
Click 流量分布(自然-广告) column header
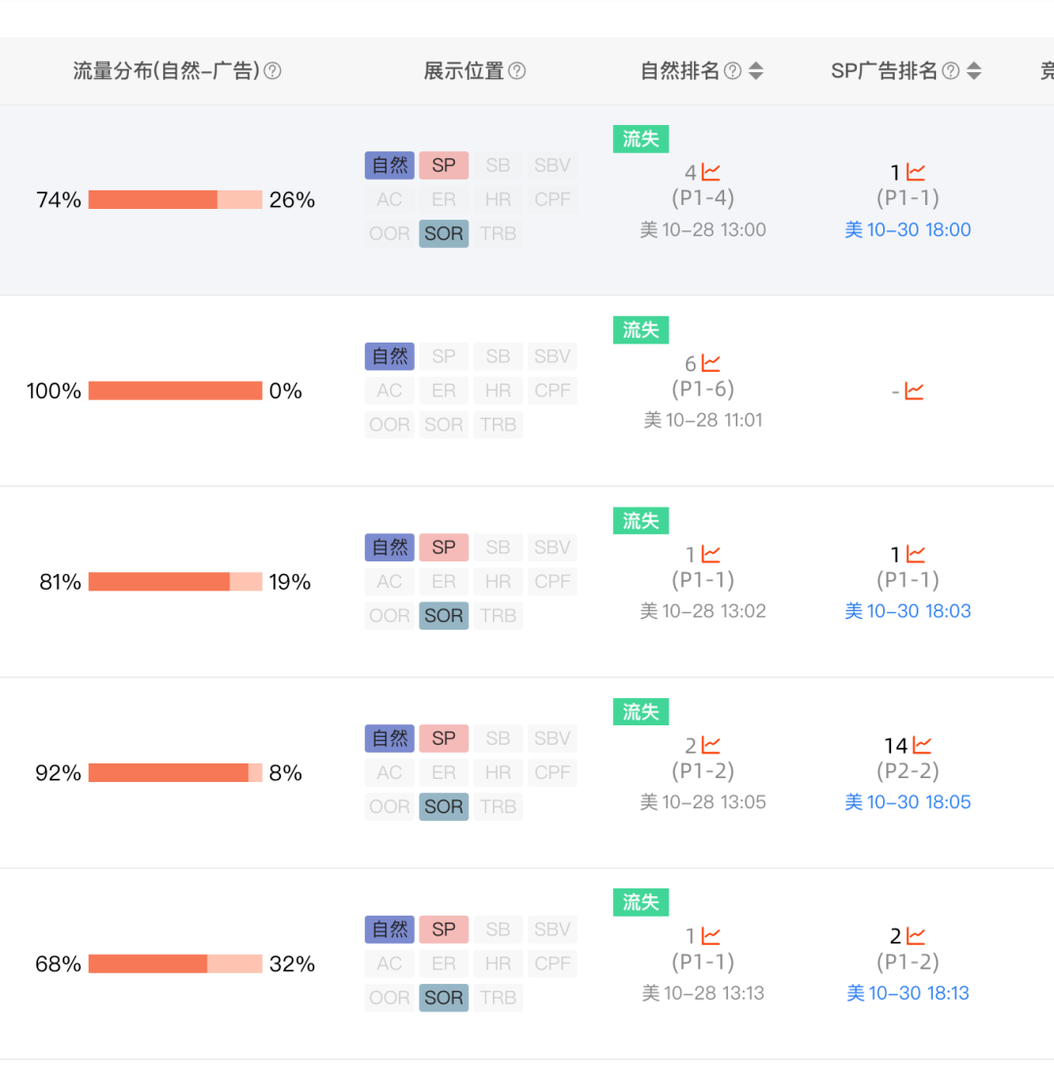point(166,71)
